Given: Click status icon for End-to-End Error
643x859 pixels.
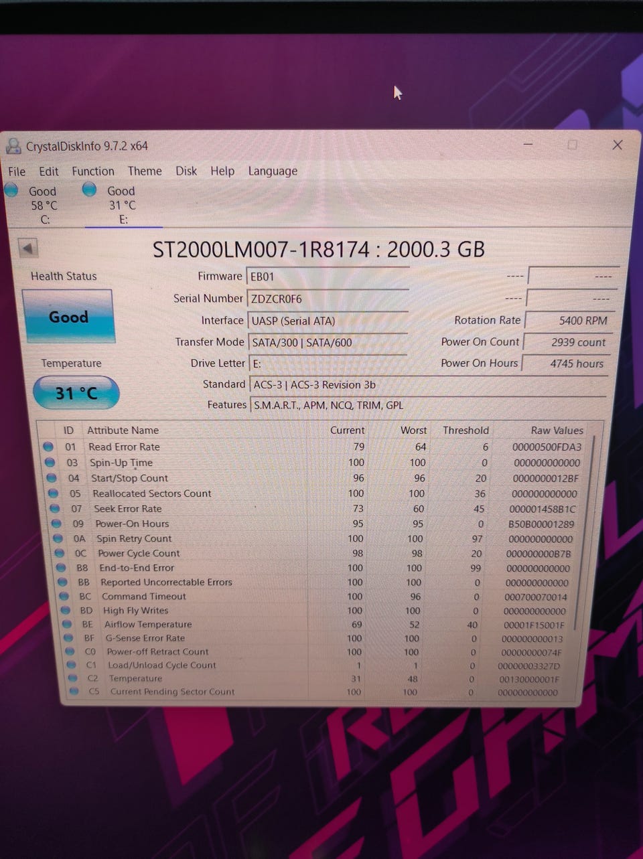Looking at the screenshot, I should [x=61, y=568].
